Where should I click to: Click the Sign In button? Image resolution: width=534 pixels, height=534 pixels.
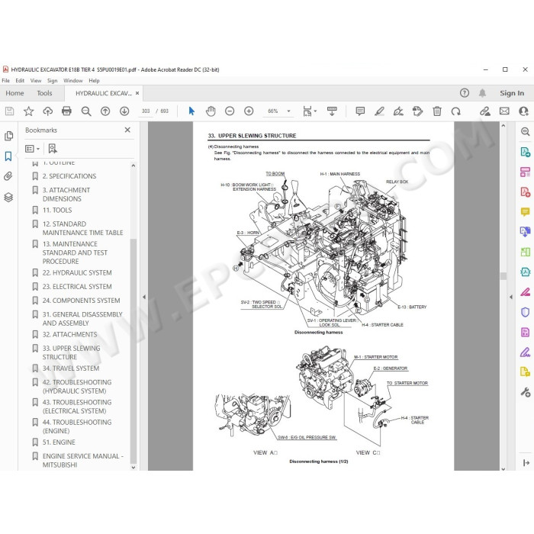point(512,93)
